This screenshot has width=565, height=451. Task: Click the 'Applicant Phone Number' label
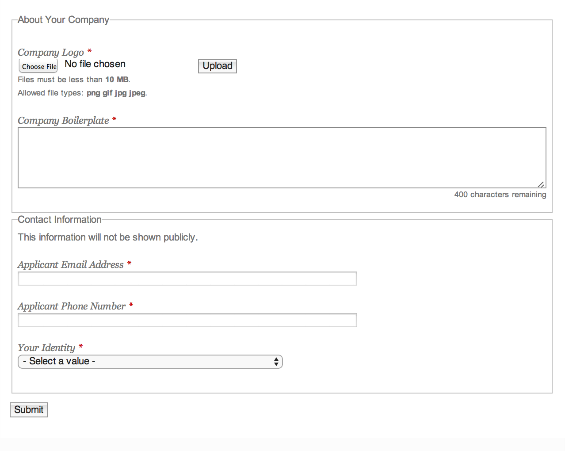(x=72, y=306)
